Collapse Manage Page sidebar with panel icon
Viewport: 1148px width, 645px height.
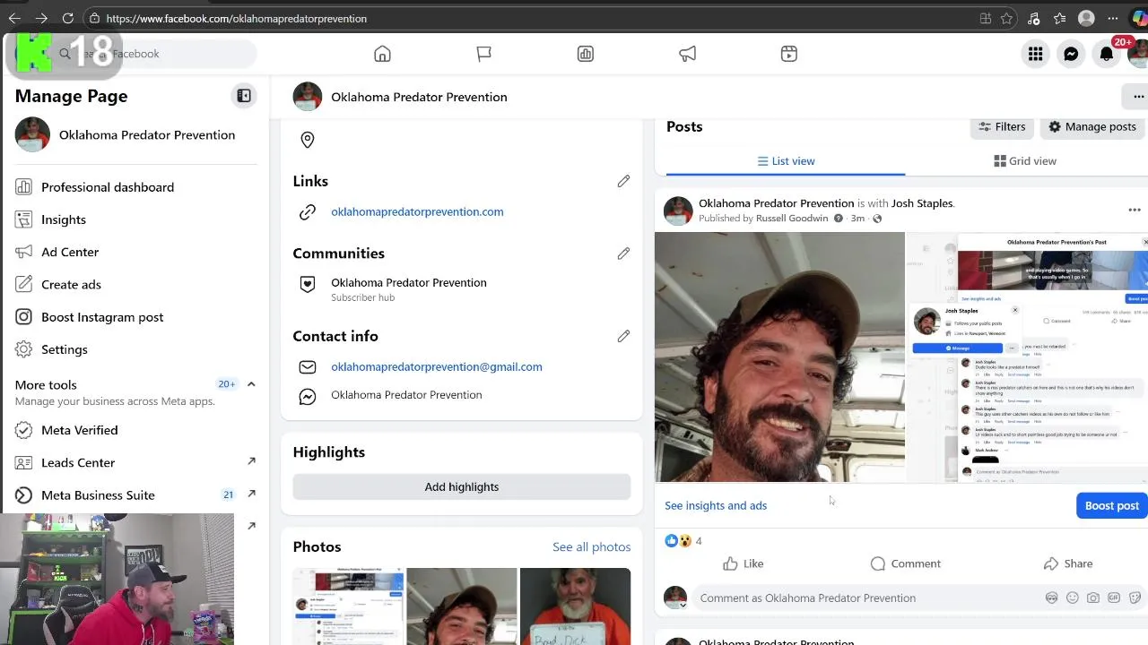click(244, 96)
